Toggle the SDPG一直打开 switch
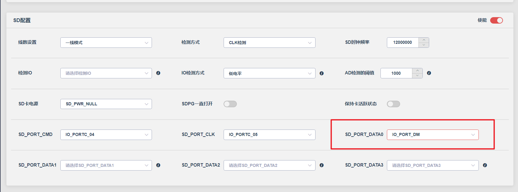Image resolution: width=518 pixels, height=192 pixels. pos(230,104)
